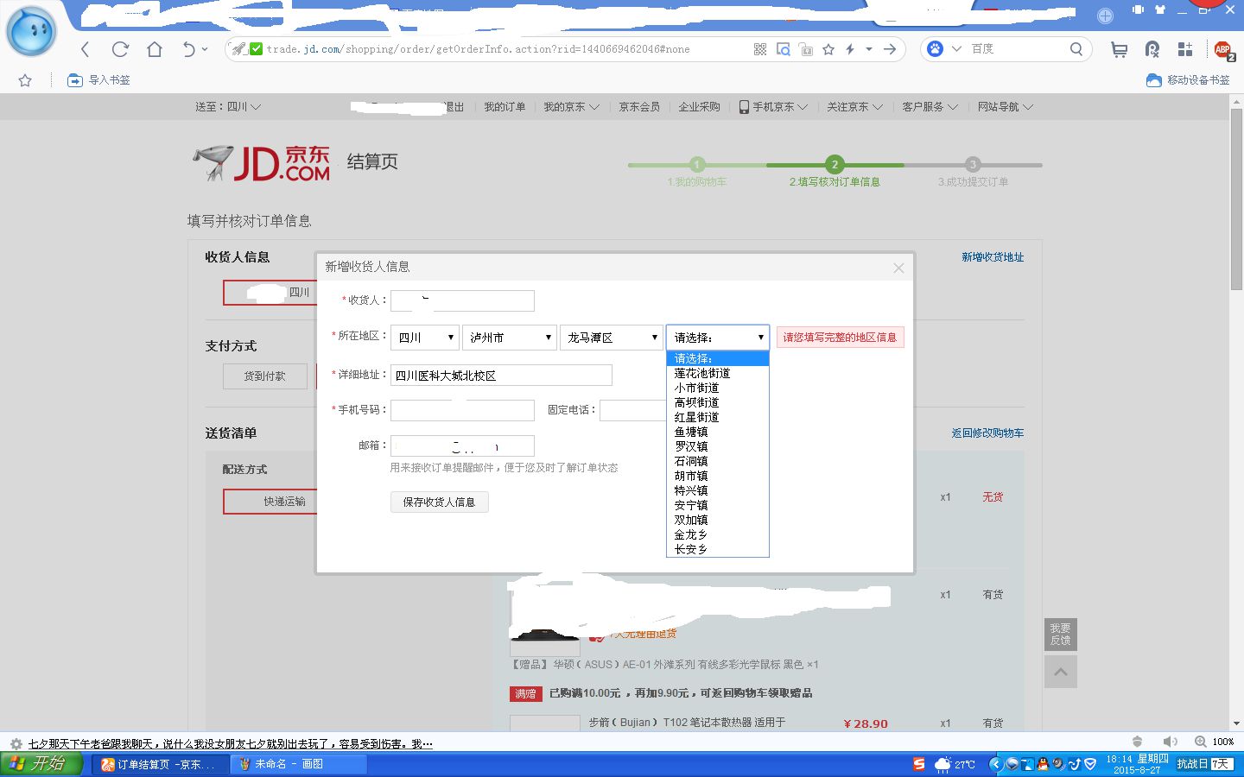The width and height of the screenshot is (1244, 777).
Task: Choose 胡市镇 option
Action: [x=717, y=476]
